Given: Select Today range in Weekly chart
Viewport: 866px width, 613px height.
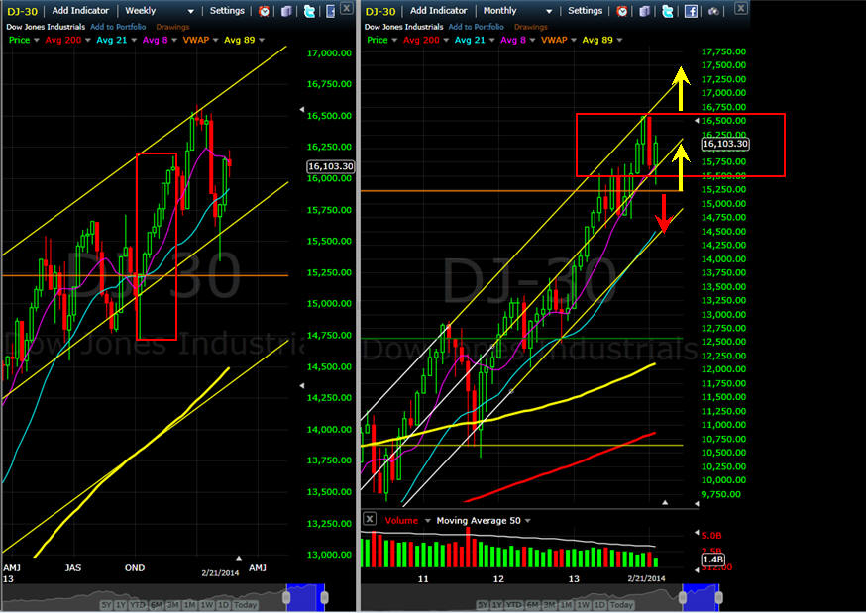Looking at the screenshot, I should (x=245, y=605).
